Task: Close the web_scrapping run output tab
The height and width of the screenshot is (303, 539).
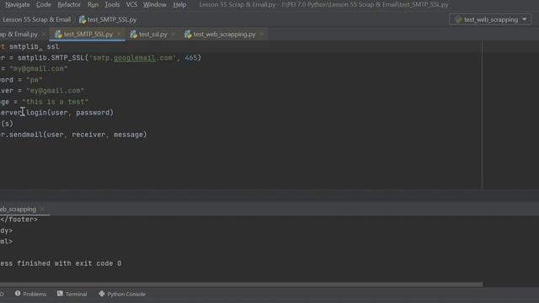Action: click(42, 209)
